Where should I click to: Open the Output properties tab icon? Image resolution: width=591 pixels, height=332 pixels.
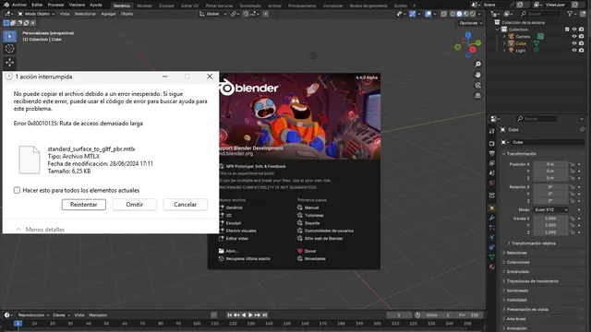492,154
